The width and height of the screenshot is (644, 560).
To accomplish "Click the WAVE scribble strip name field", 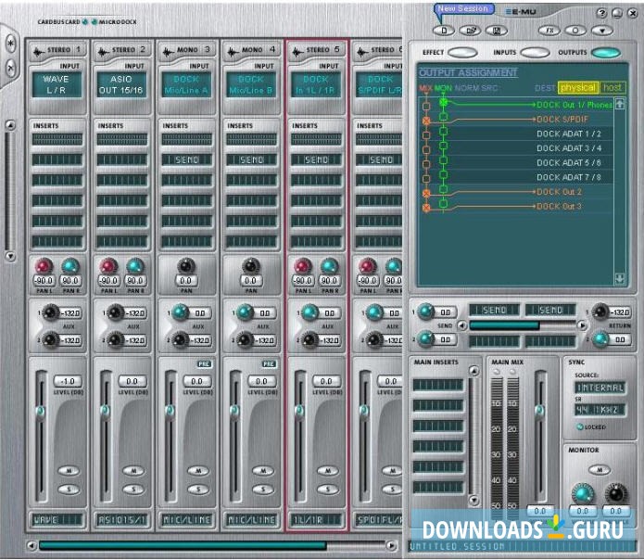I will pyautogui.click(x=57, y=520).
